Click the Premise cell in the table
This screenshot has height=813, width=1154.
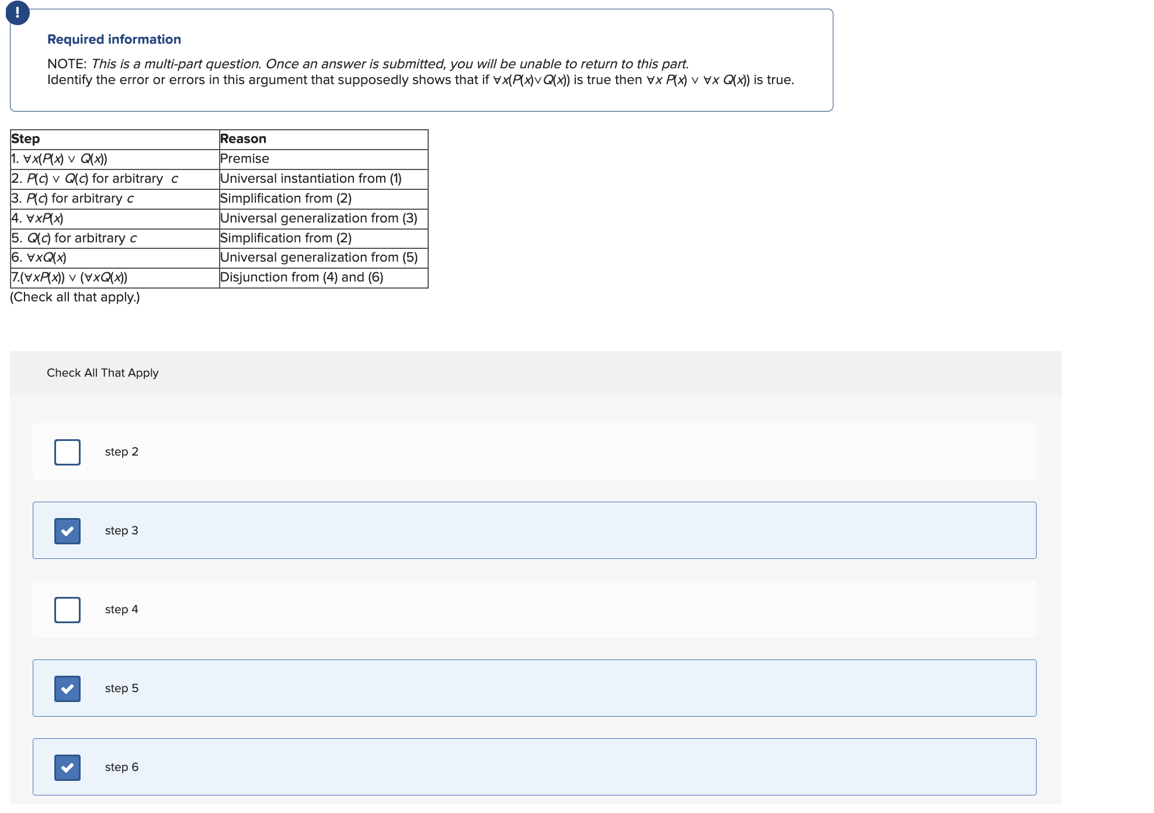pos(244,158)
